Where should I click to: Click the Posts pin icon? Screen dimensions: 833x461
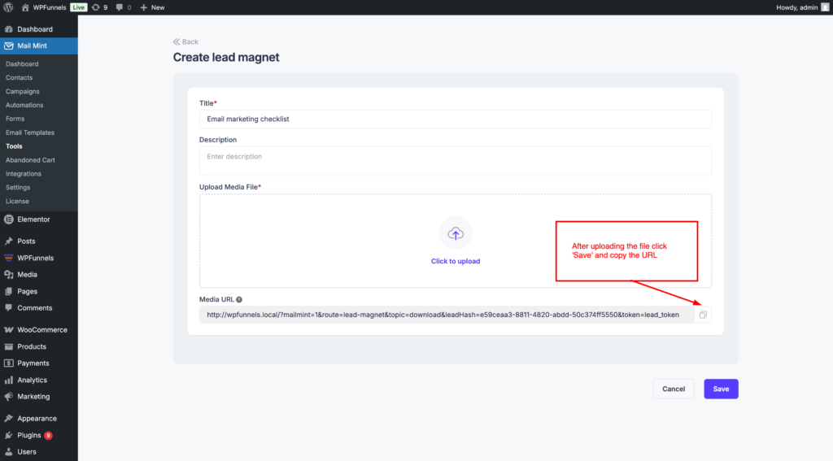8,241
